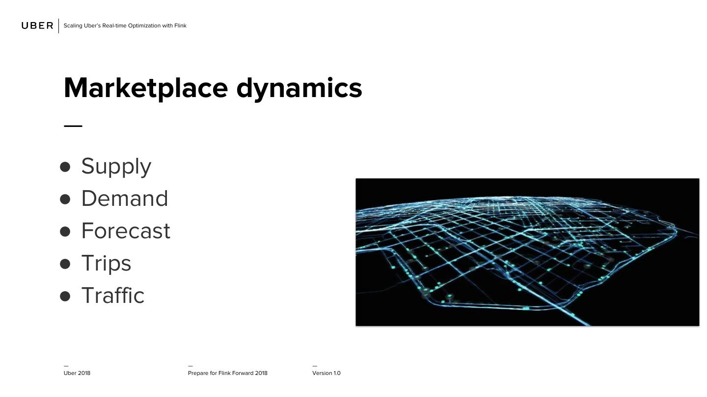
Task: Click the bullet dot beside Supply
Action: coord(65,167)
